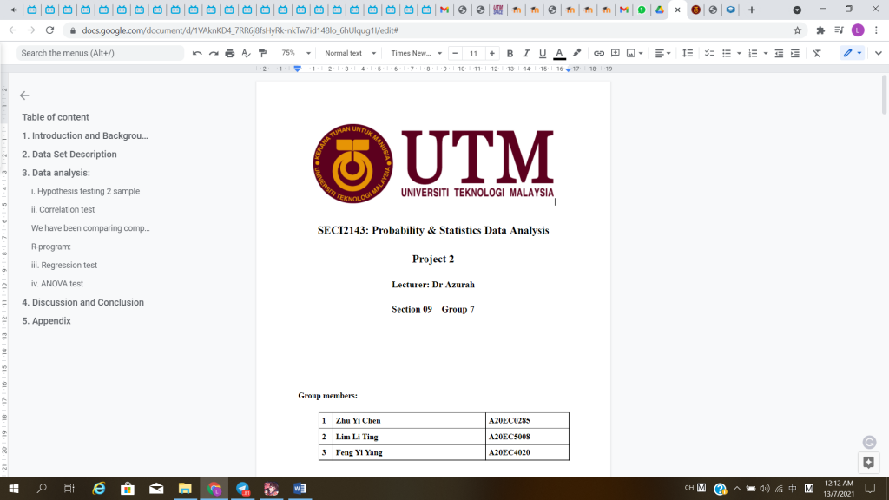Close the document outline with back arrow
Viewport: 889px width, 500px height.
click(x=24, y=95)
